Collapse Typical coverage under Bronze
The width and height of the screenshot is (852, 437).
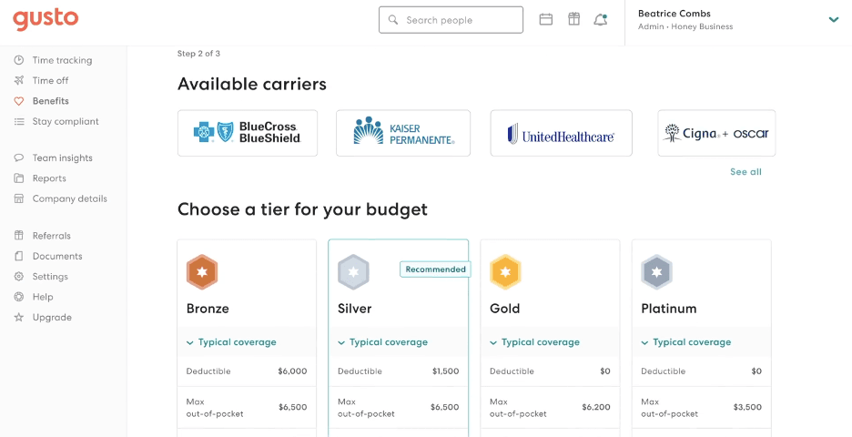(x=231, y=342)
